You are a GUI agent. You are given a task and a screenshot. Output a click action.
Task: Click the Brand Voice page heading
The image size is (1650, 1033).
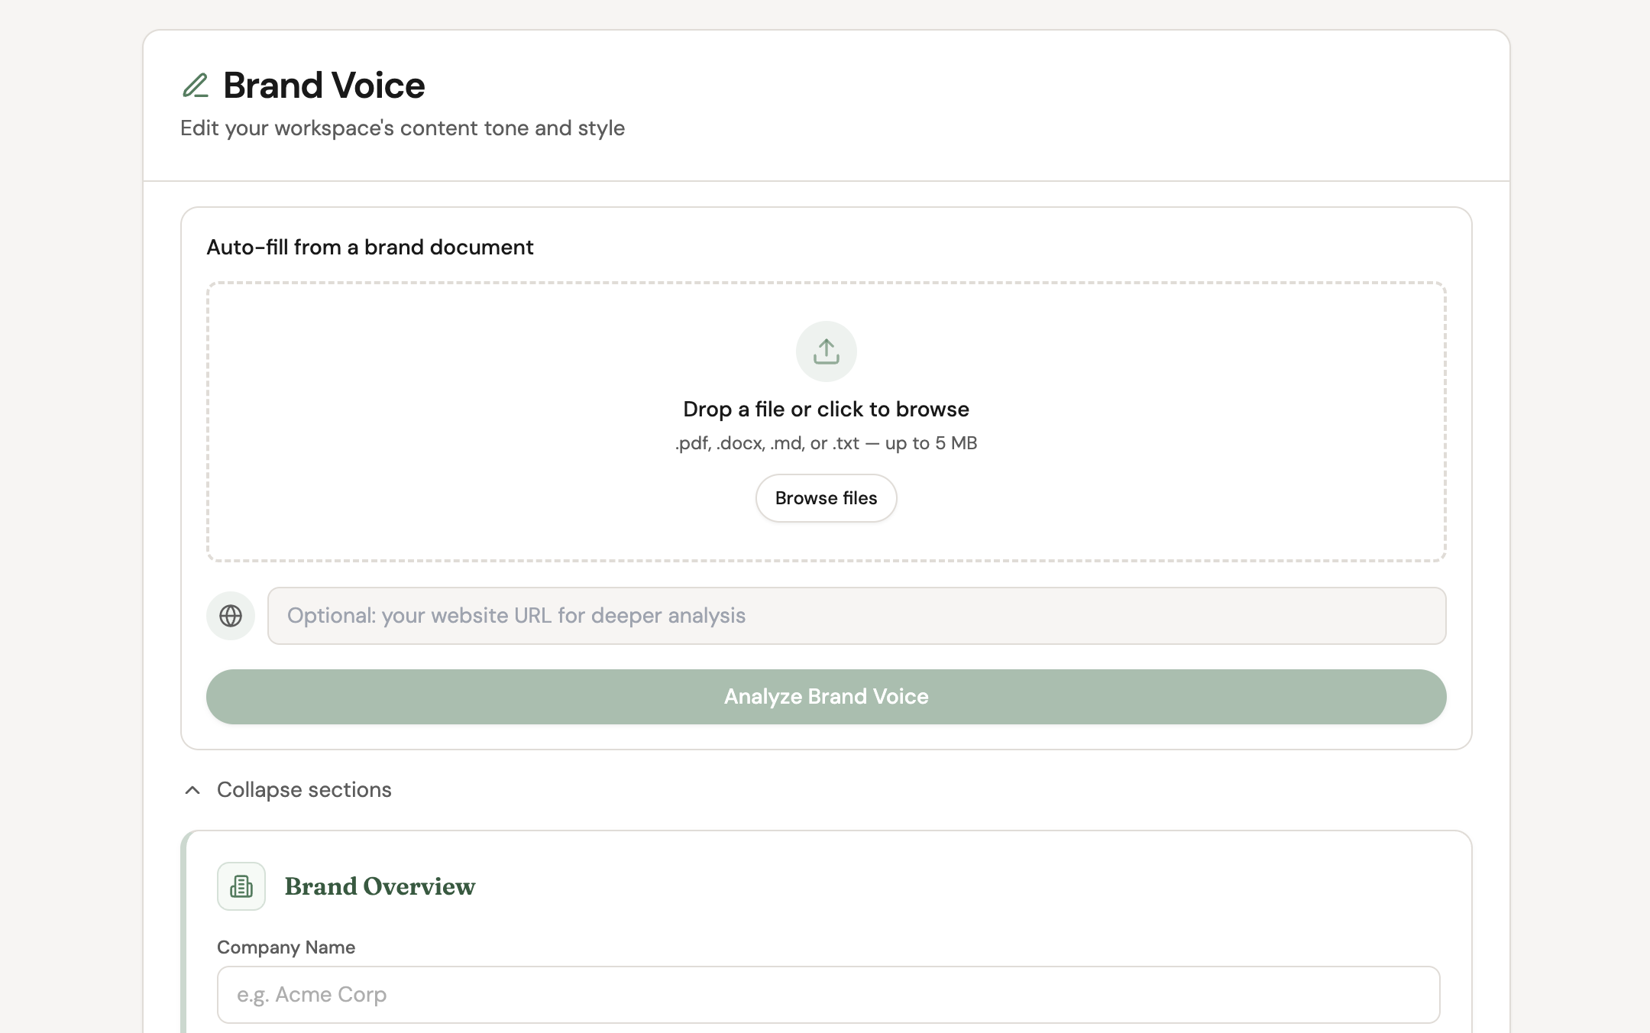point(323,85)
